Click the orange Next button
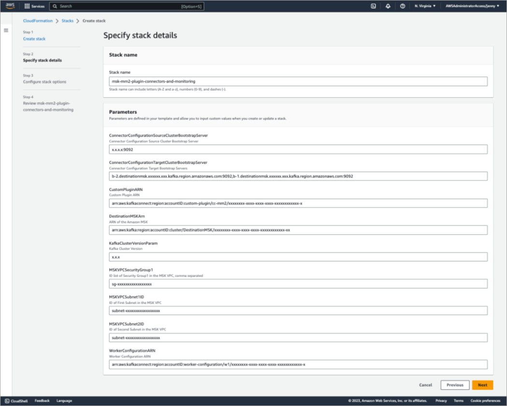The width and height of the screenshot is (507, 406). [x=482, y=385]
